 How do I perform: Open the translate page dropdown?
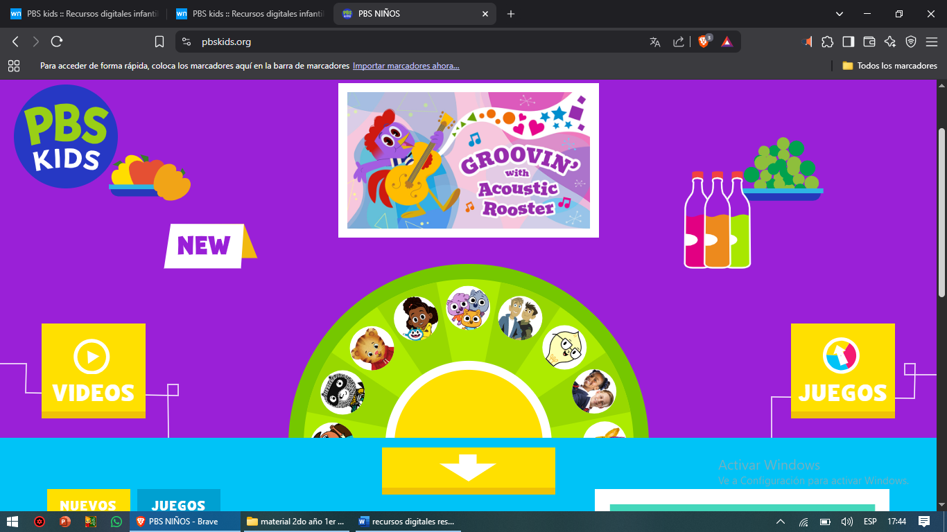tap(654, 42)
